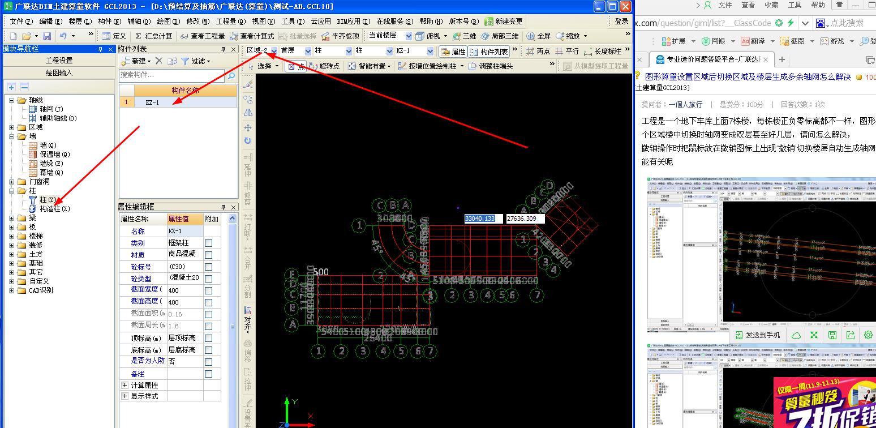Select 构造柱(Z) in the navigation tree

55,209
